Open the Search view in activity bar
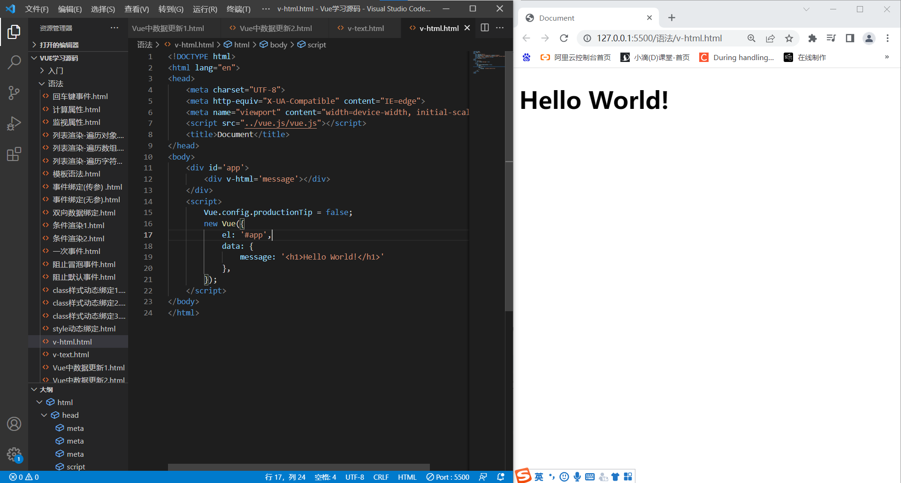The width and height of the screenshot is (901, 483). [x=14, y=62]
